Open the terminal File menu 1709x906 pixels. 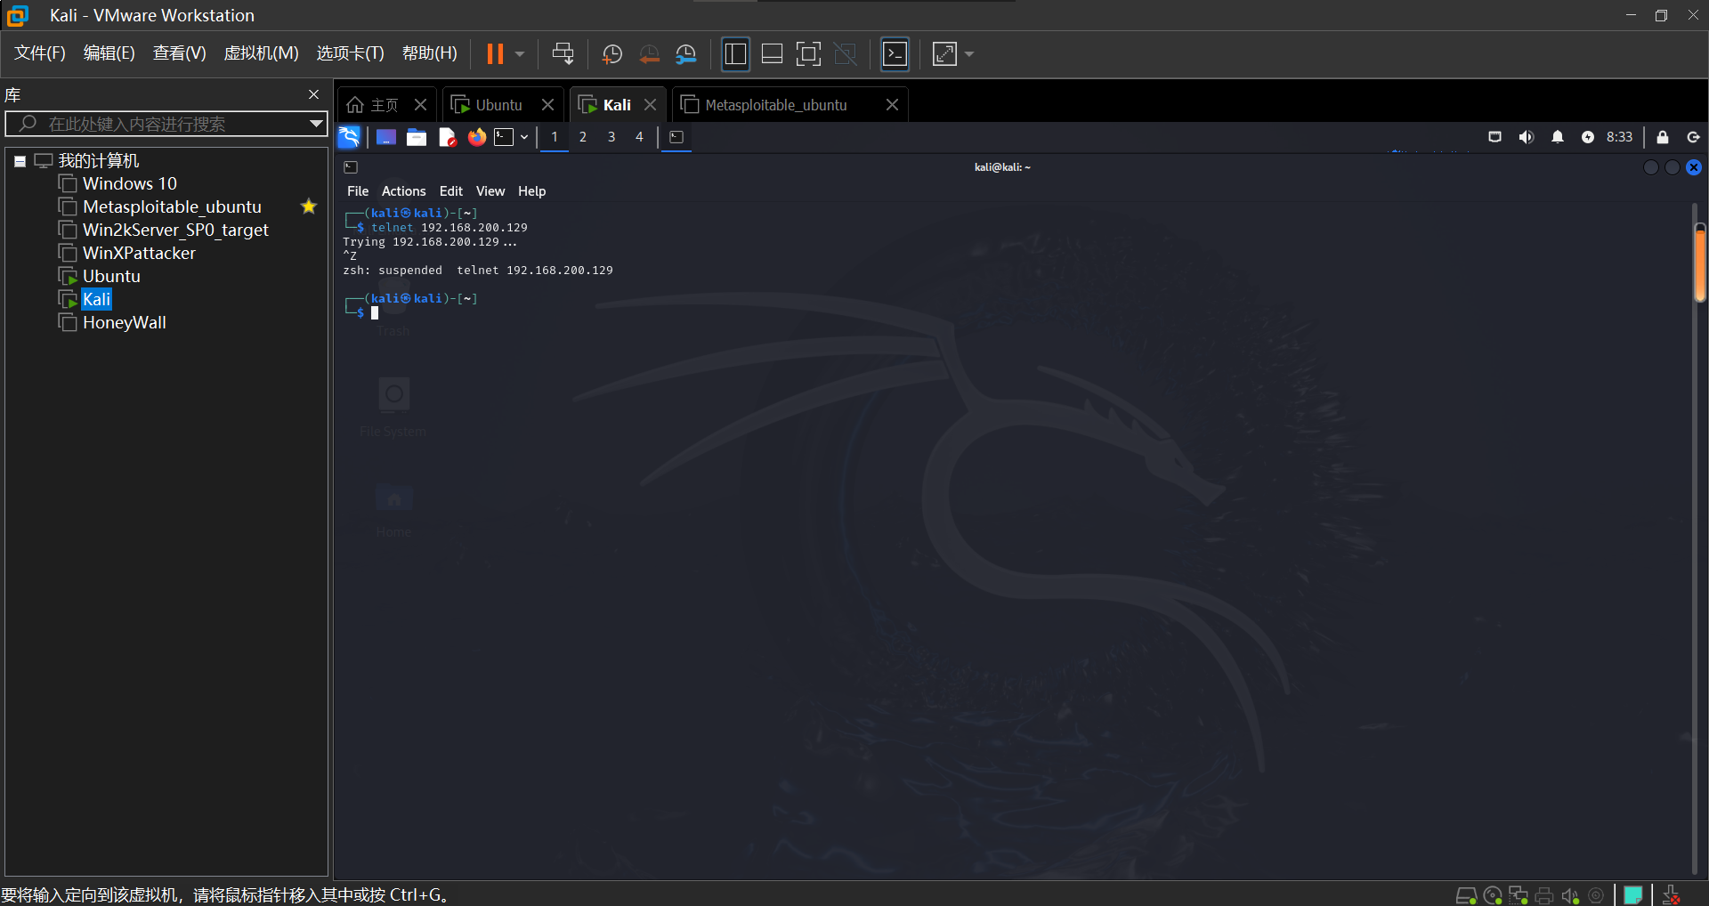(358, 191)
